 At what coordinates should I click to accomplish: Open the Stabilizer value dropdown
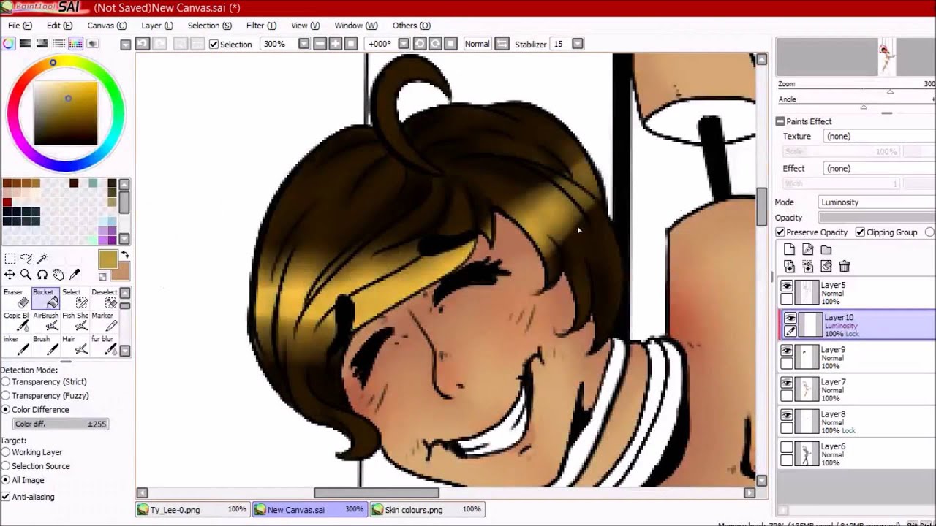577,44
